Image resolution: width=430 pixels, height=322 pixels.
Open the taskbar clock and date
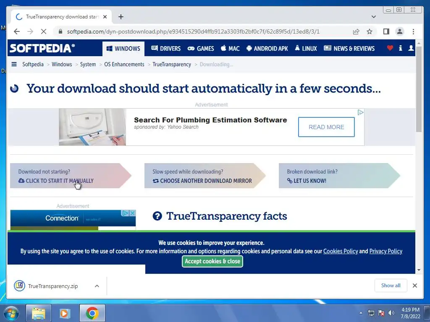410,313
